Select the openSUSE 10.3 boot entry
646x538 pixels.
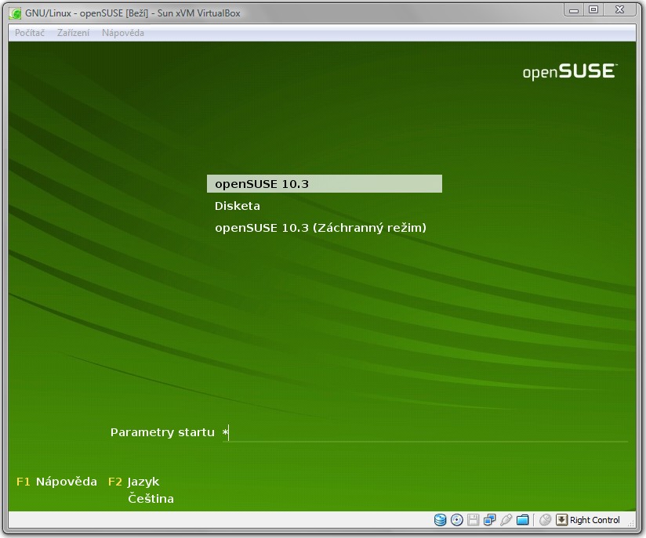(325, 183)
